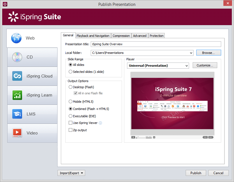Open the Local folder dropdown
This screenshot has width=234, height=182.
(192, 53)
